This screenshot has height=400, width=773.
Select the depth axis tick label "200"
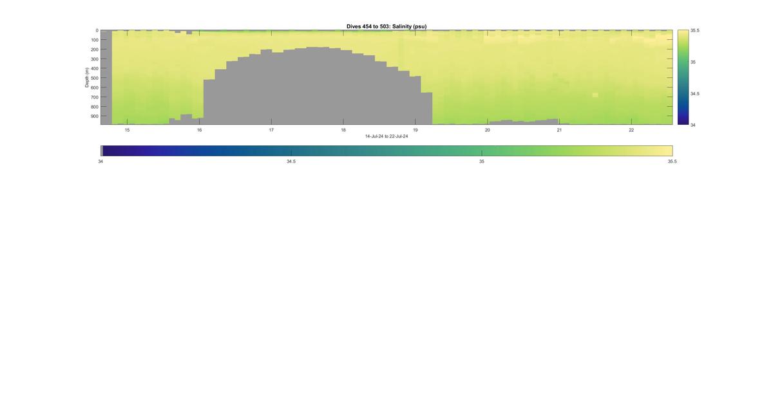click(x=95, y=50)
